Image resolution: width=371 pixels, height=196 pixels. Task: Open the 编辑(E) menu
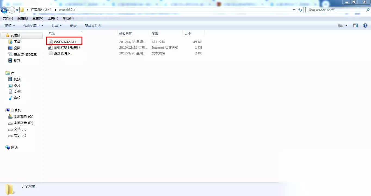[x=23, y=18]
